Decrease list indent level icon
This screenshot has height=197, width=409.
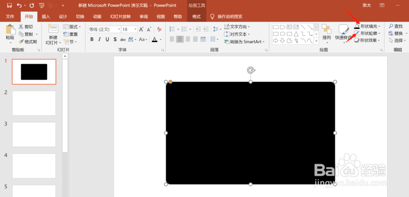click(198, 29)
